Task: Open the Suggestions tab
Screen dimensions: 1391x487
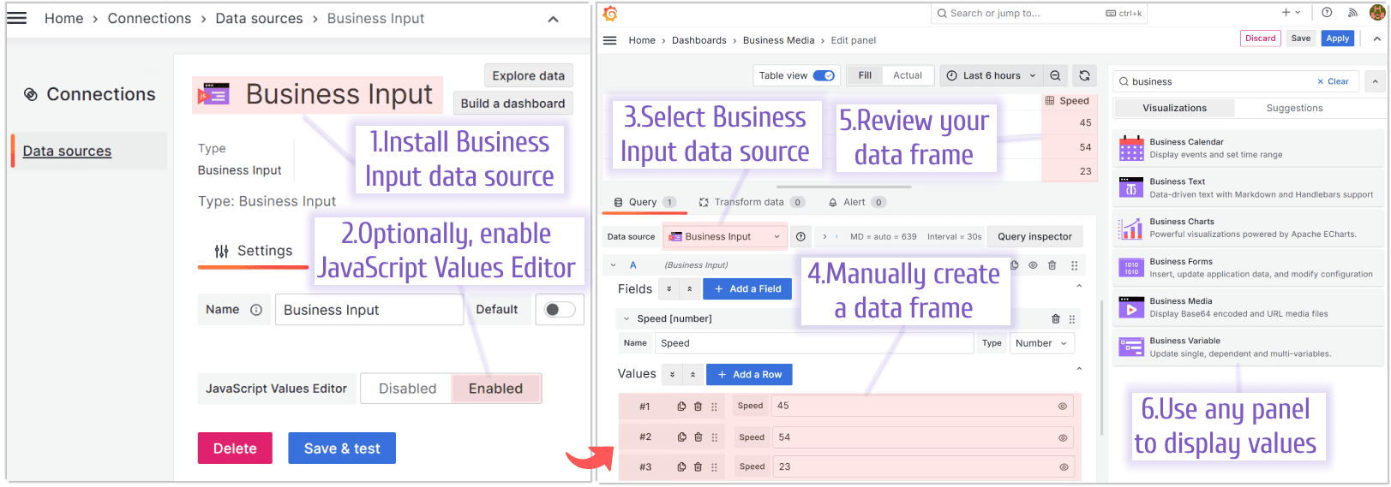Action: pyautogui.click(x=1294, y=108)
